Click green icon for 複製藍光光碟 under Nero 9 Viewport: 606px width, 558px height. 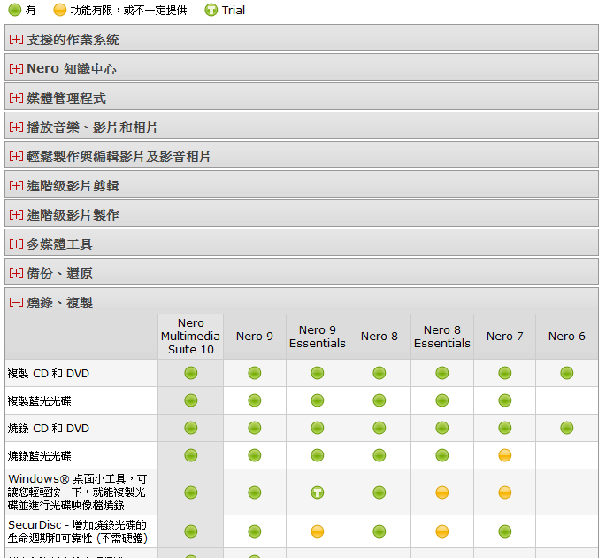pyautogui.click(x=254, y=400)
